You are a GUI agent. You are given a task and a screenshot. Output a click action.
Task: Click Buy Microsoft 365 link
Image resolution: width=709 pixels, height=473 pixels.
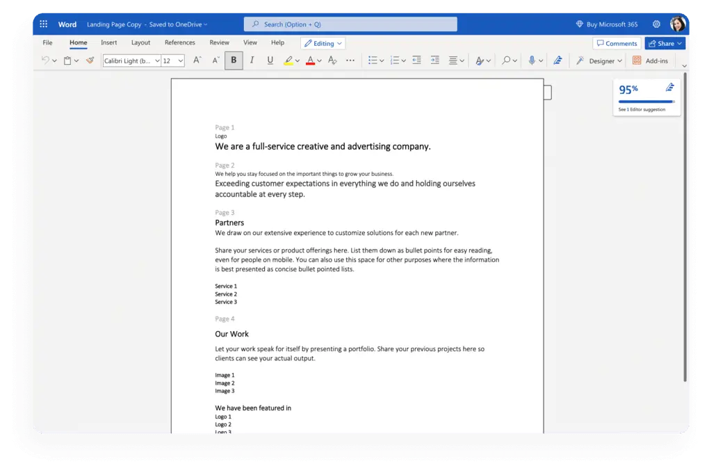(607, 24)
